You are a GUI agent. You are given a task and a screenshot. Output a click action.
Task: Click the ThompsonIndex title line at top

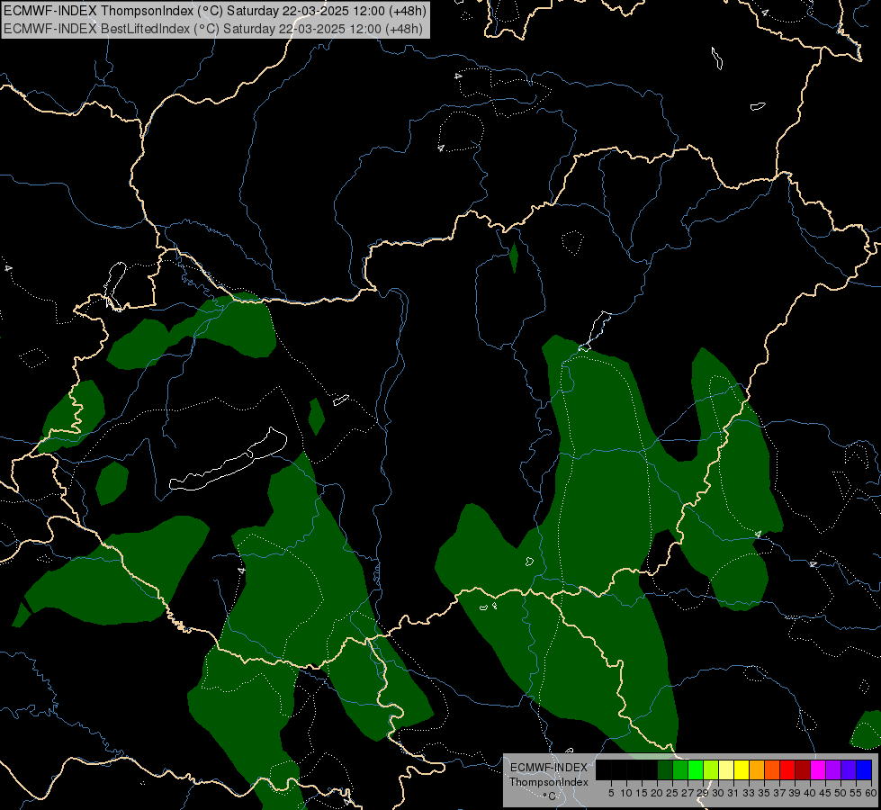(x=215, y=11)
